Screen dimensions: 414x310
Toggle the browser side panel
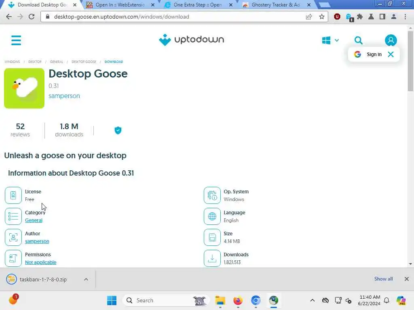(x=382, y=17)
